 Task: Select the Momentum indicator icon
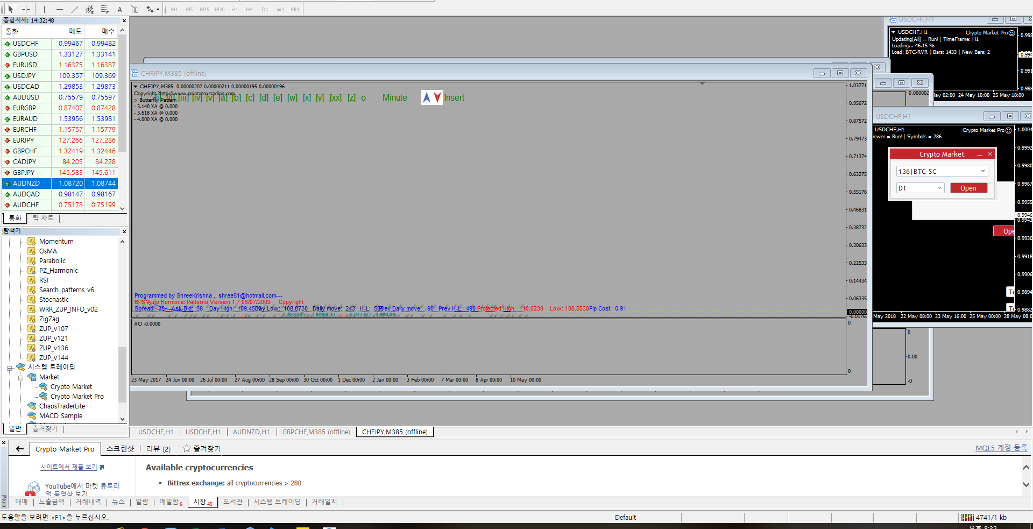pyautogui.click(x=32, y=242)
